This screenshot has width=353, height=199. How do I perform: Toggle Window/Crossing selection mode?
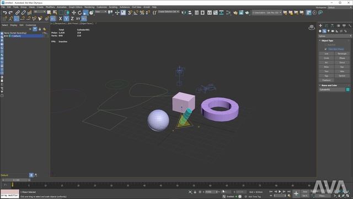pos(67,13)
